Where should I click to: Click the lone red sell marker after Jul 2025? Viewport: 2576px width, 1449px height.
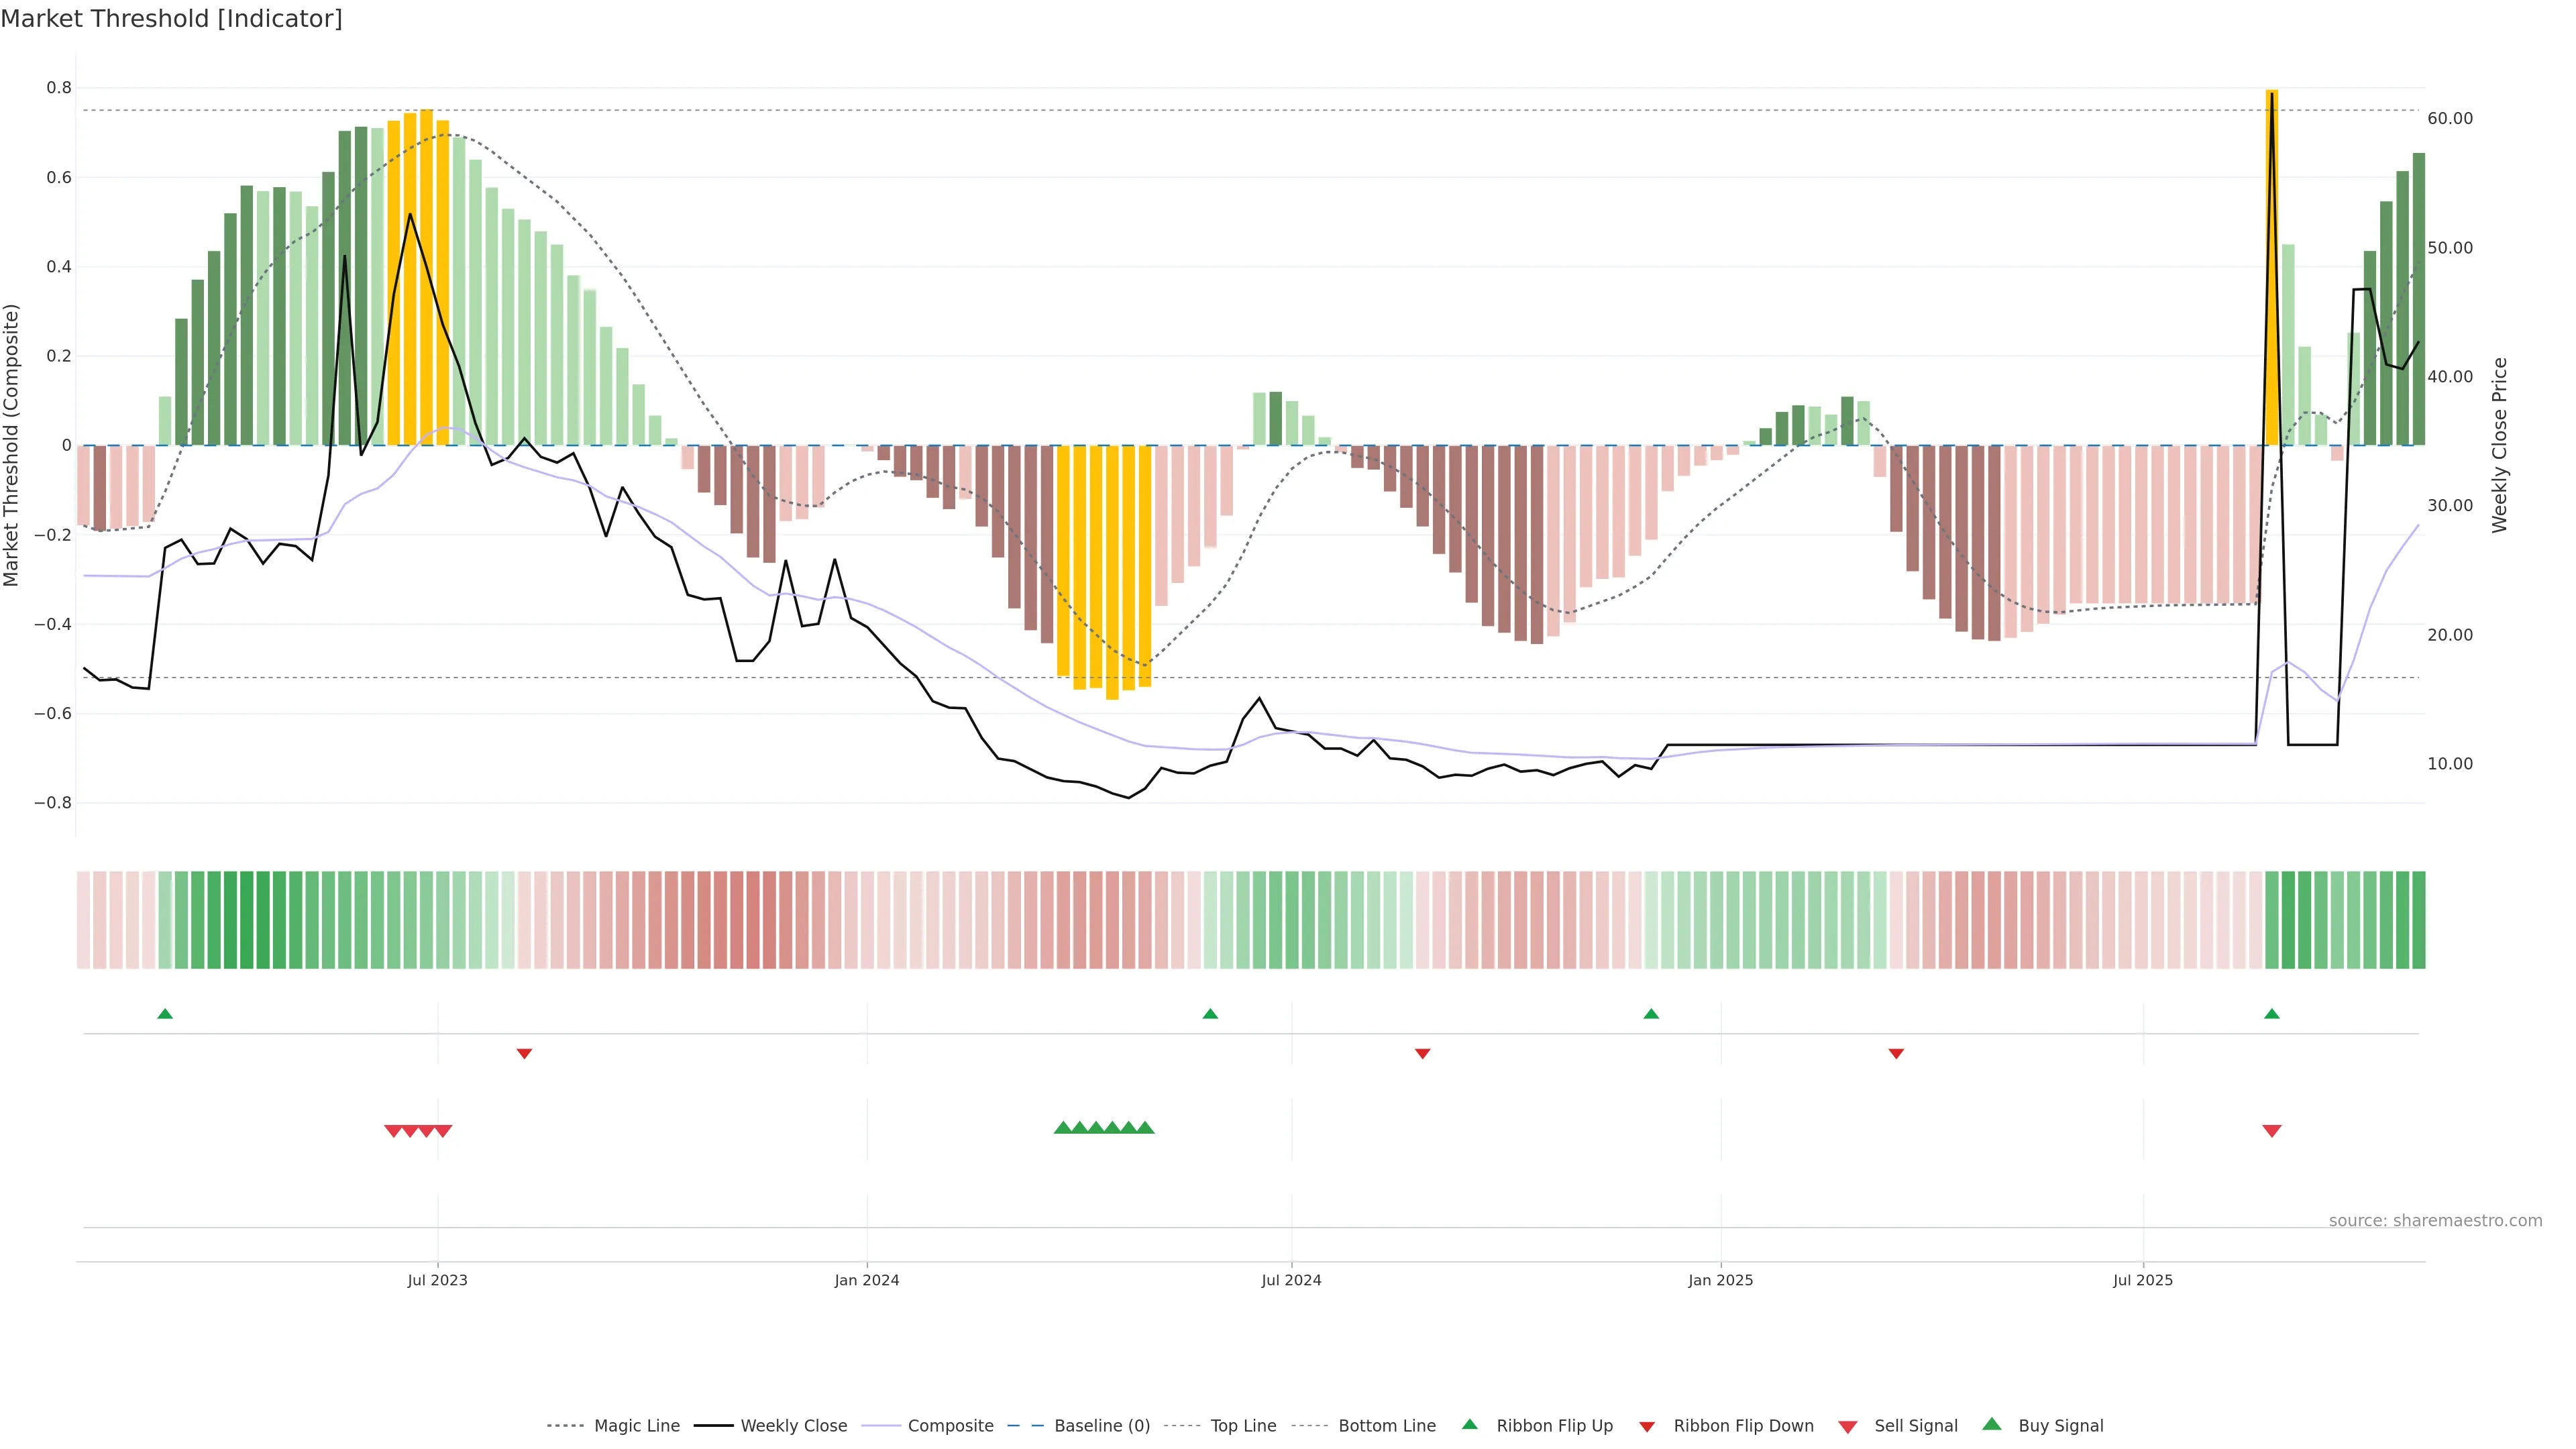(2272, 1131)
